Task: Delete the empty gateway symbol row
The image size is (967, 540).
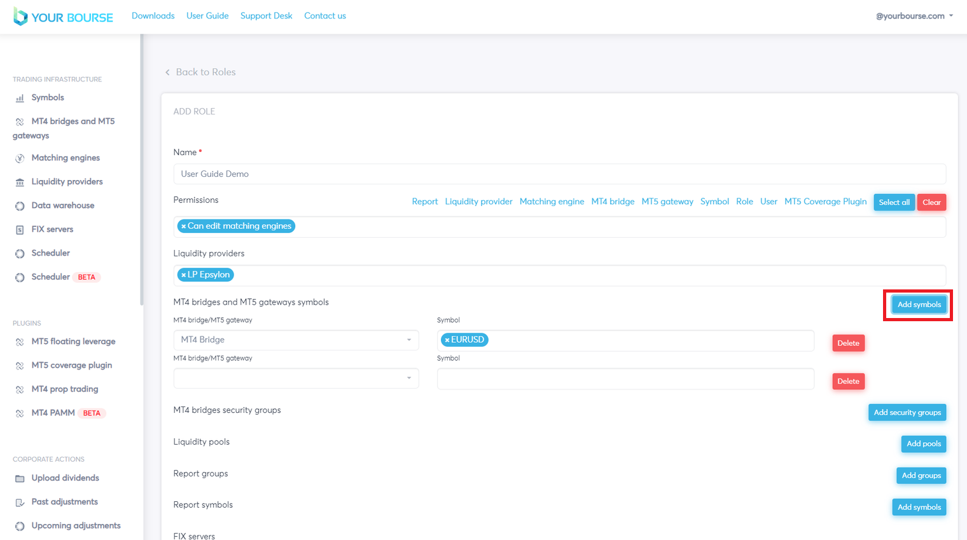Action: pos(849,382)
